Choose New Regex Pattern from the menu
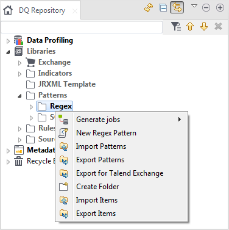 coord(121,133)
